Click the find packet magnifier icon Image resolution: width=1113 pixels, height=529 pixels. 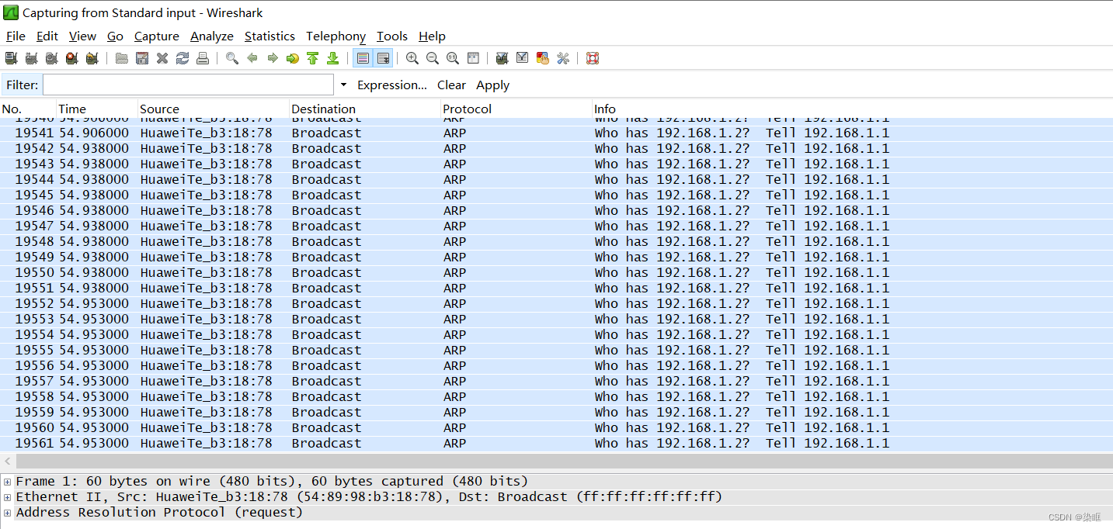[232, 58]
